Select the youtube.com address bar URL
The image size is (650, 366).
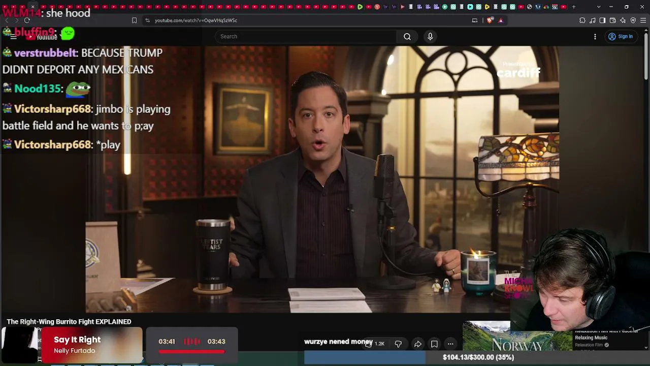196,20
